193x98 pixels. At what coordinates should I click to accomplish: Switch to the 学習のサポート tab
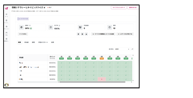pos(43,42)
